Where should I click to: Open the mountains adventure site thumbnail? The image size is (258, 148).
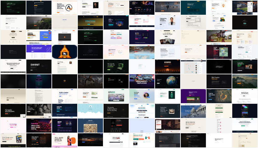tap(245, 82)
